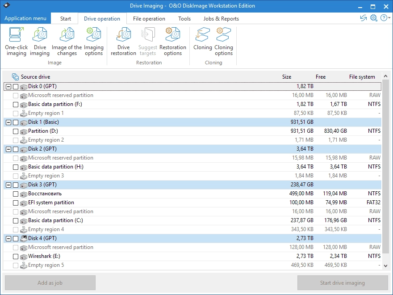The height and width of the screenshot is (295, 393).
Task: Click the Восстановить partition icon
Action: [24, 194]
